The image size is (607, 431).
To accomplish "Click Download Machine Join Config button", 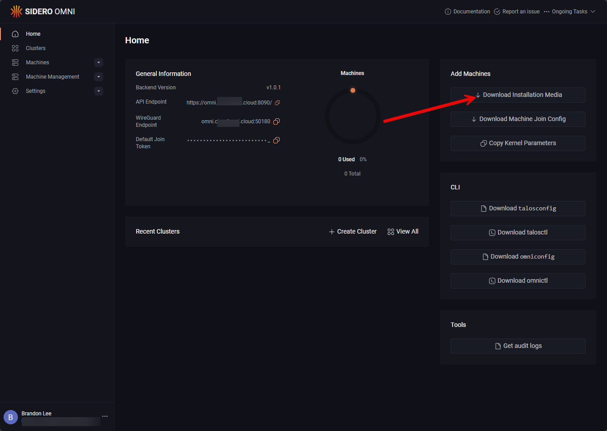I will 518,119.
